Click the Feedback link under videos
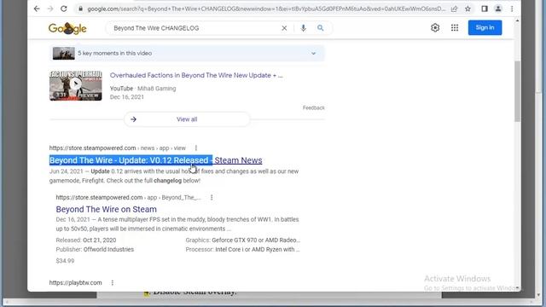This screenshot has height=307, width=546. click(313, 108)
